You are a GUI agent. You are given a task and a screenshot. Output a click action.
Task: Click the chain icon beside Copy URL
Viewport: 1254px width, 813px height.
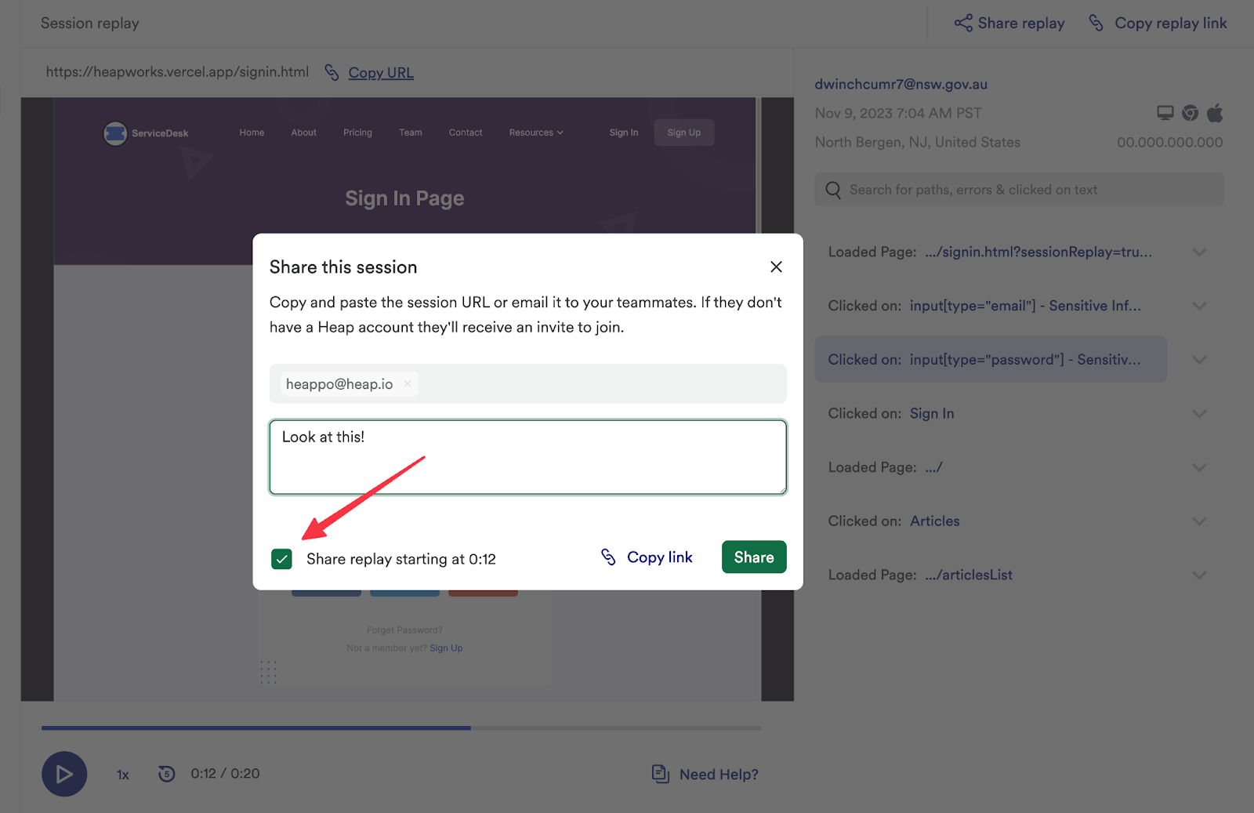click(332, 72)
